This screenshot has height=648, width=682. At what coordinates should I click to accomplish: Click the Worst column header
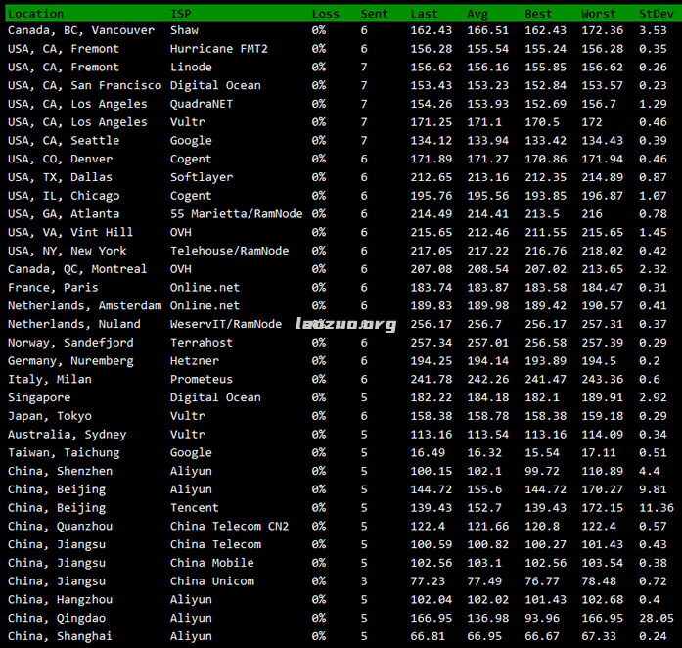[x=599, y=14]
